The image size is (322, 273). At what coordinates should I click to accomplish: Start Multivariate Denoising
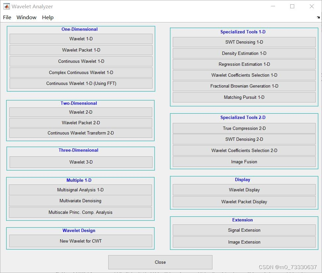coord(80,201)
